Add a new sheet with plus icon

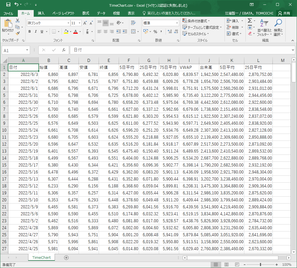66,257
